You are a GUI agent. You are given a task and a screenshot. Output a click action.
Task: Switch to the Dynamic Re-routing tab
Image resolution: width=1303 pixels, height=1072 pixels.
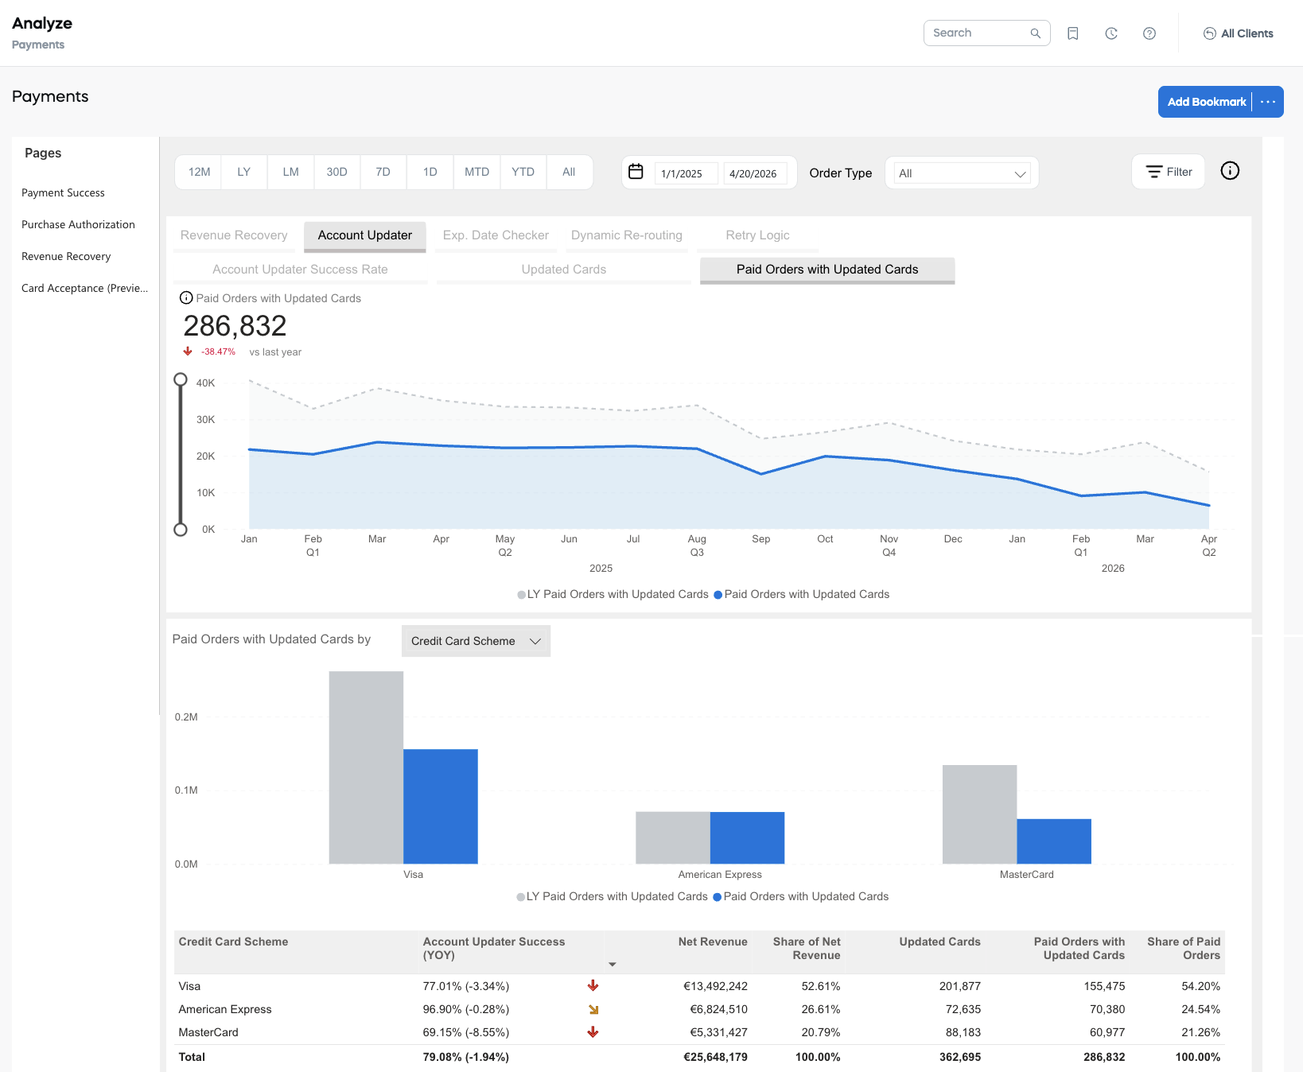pos(627,235)
